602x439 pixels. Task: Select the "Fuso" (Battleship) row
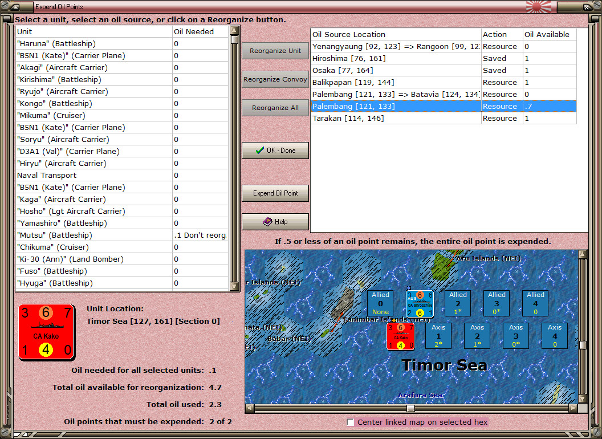(122, 271)
